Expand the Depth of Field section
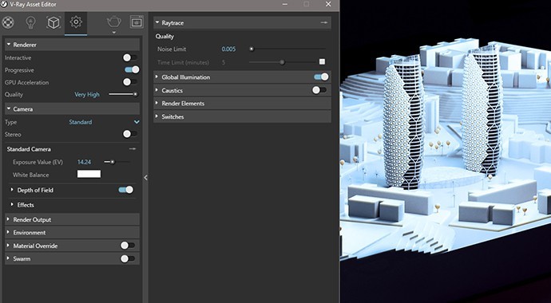This screenshot has width=551, height=303. click(12, 190)
